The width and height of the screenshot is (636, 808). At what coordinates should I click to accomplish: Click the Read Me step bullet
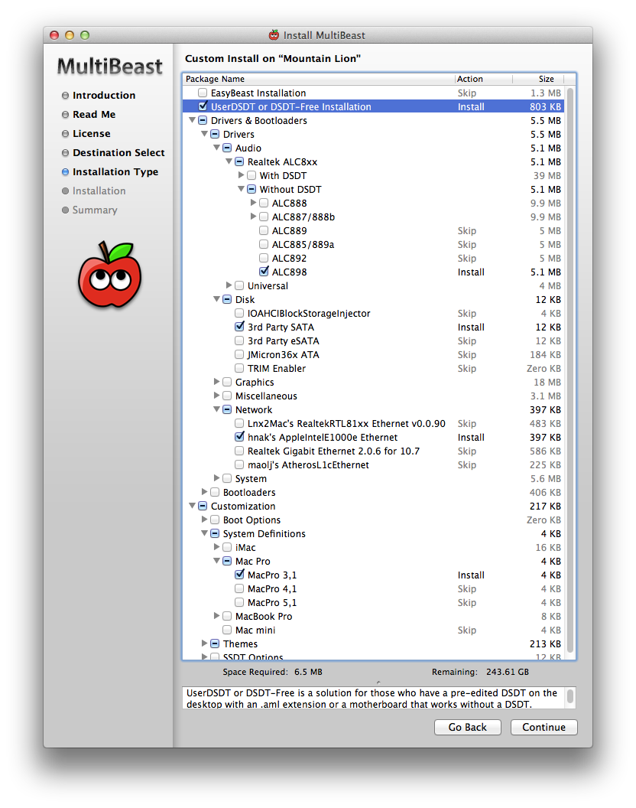click(65, 115)
